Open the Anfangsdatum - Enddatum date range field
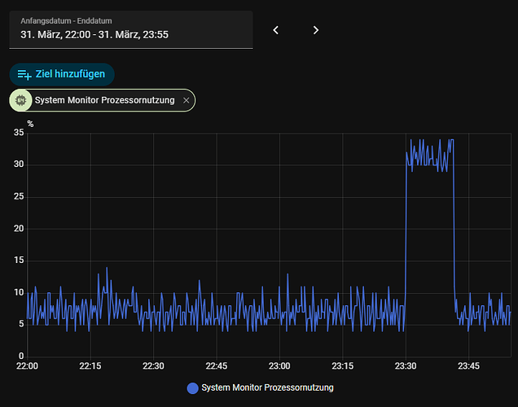 131,29
